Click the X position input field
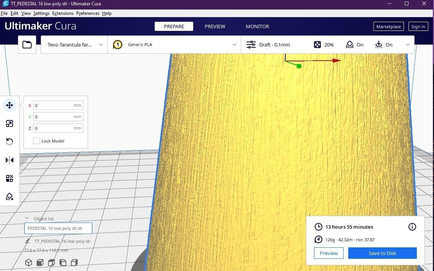Viewport: 434px width, 271px height. (58, 105)
